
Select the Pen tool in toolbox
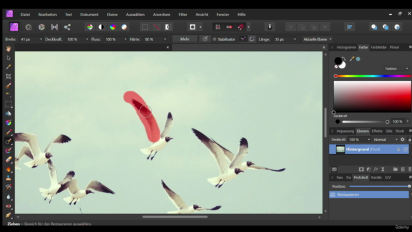click(x=8, y=215)
